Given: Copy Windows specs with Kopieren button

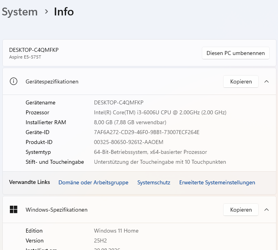Looking at the screenshot, I should [241, 210].
